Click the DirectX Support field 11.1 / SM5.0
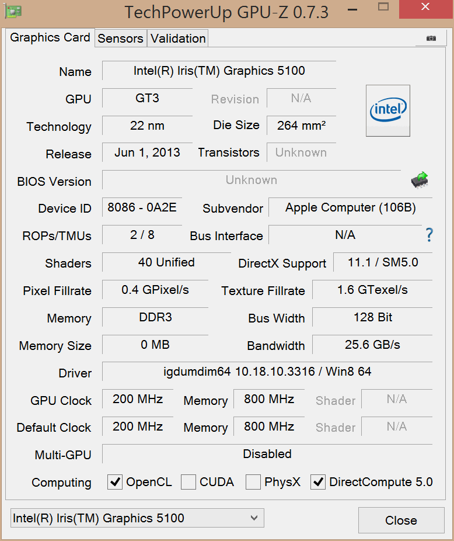 click(x=383, y=262)
